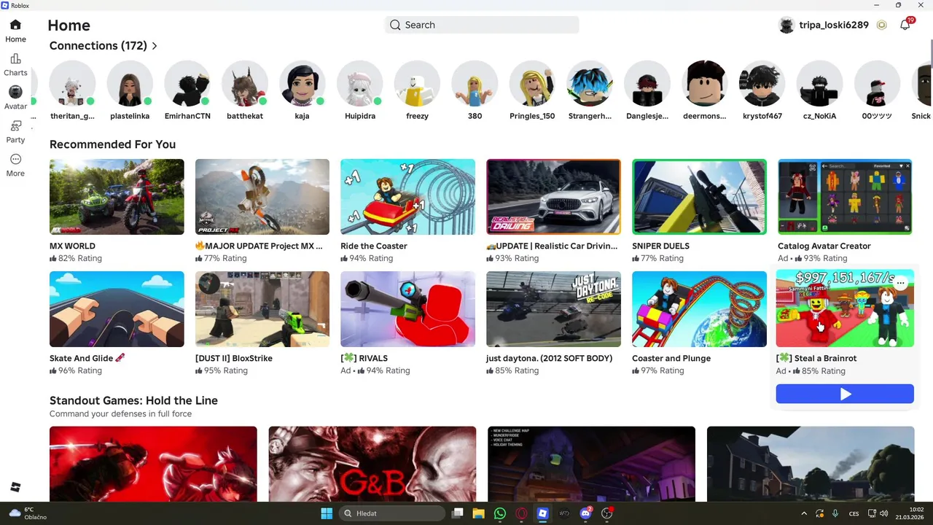Screen dimensions: 933x525
Task: Open the Windows Start button
Action: tap(327, 513)
